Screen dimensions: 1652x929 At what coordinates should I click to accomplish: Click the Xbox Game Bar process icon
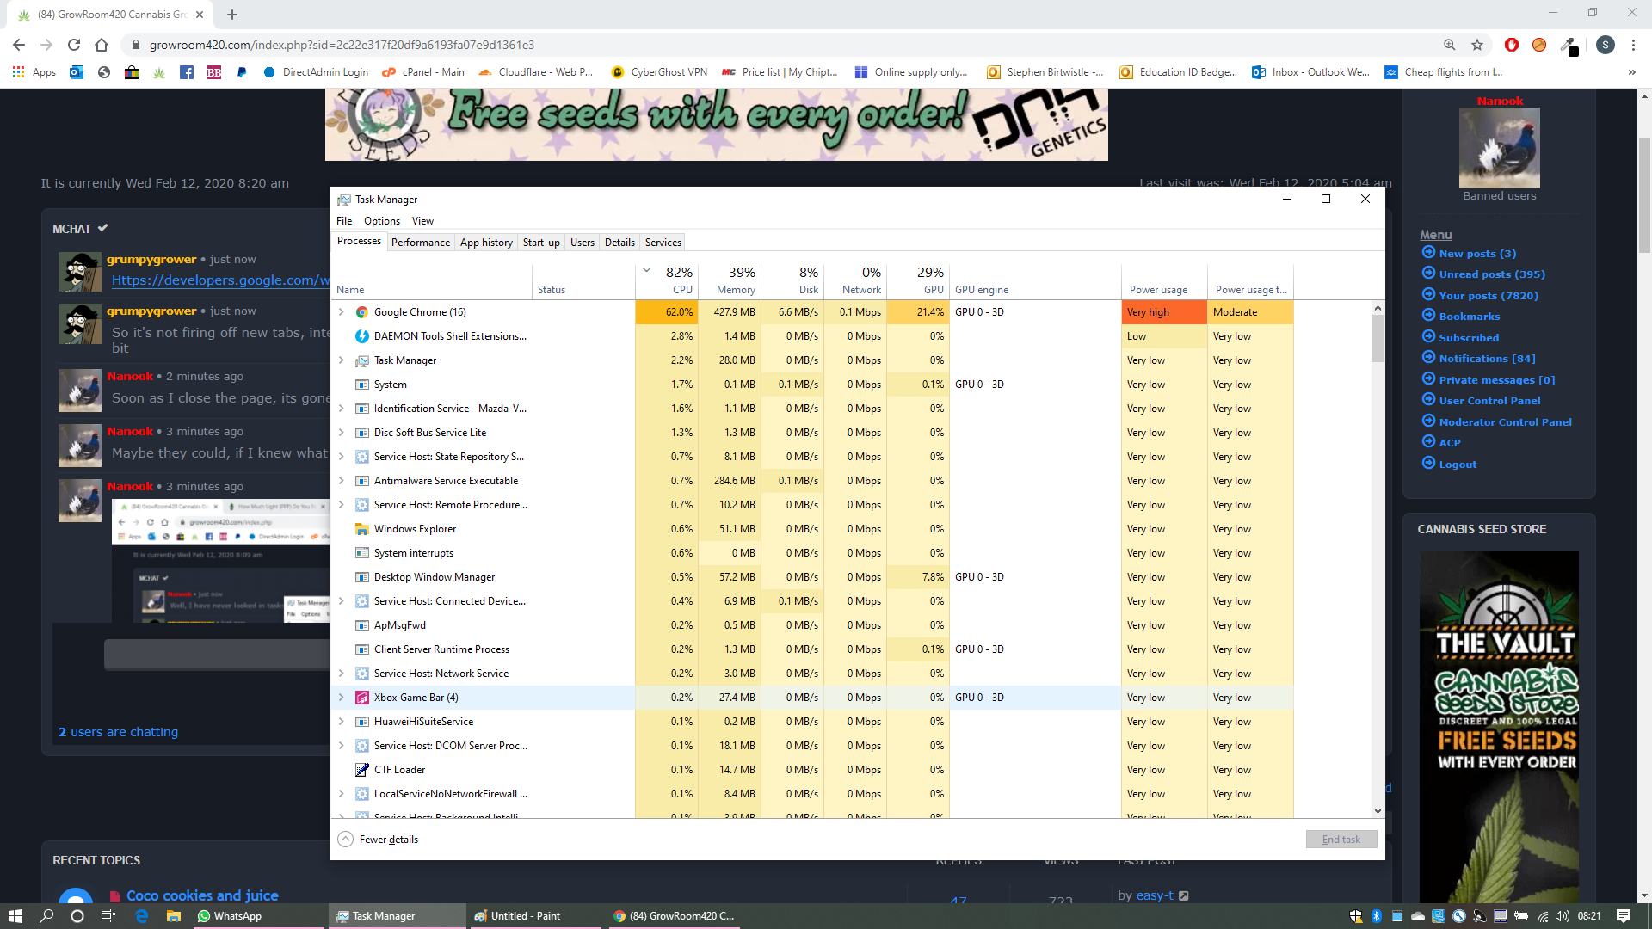[x=362, y=698]
